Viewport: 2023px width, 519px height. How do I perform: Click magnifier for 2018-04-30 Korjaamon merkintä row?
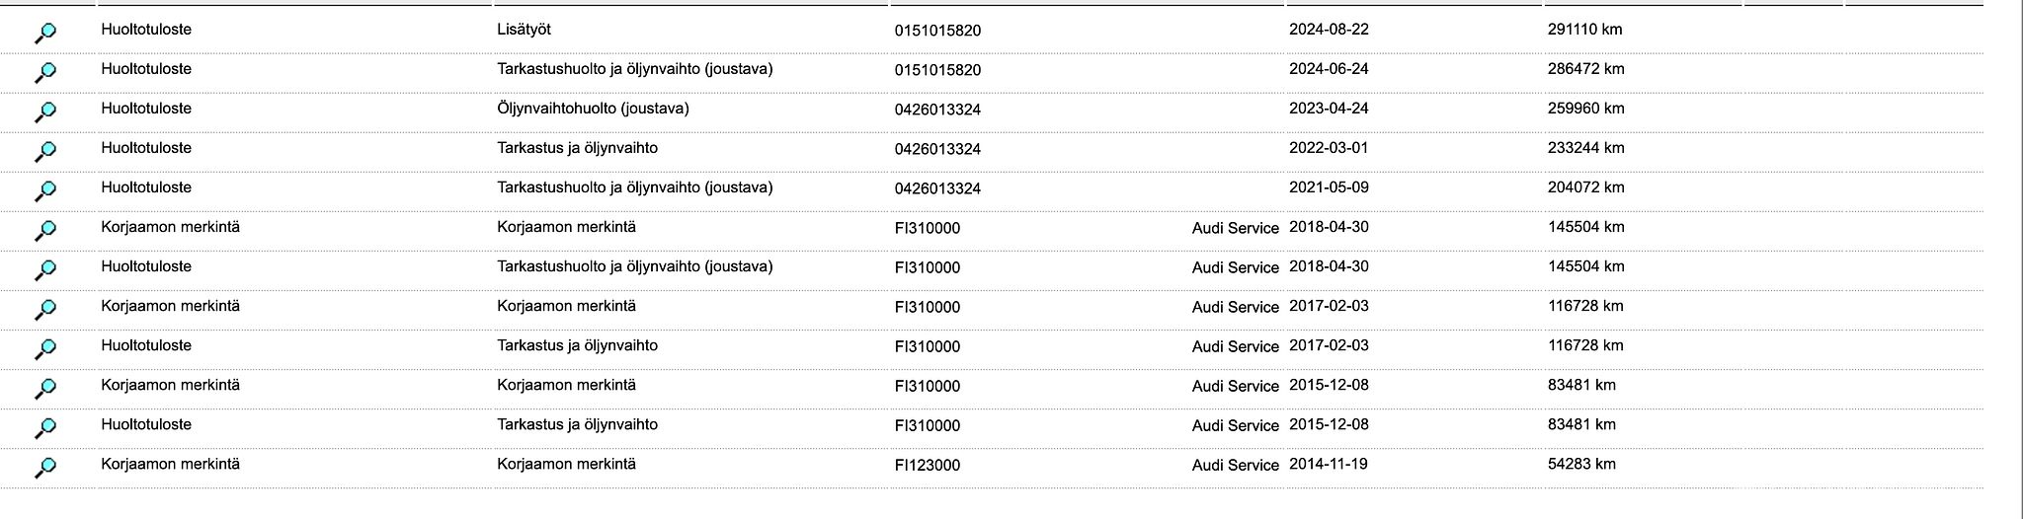click(45, 231)
